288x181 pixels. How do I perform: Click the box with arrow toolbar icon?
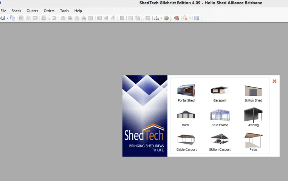pos(70,18)
